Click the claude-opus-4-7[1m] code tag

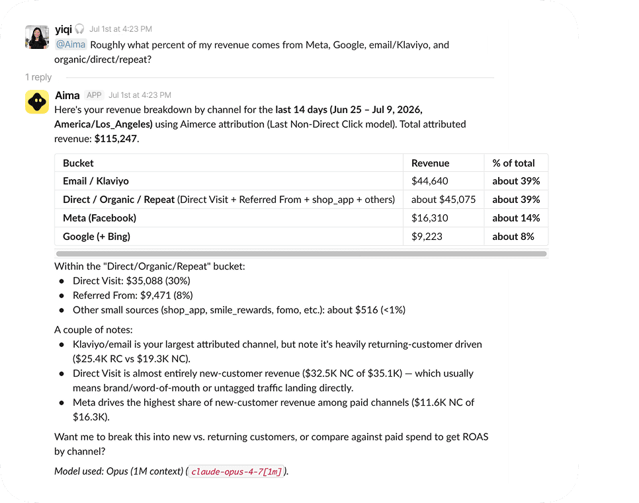pyautogui.click(x=236, y=471)
